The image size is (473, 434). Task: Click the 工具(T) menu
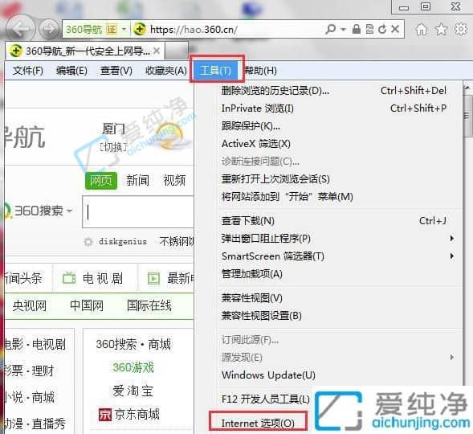pos(215,71)
